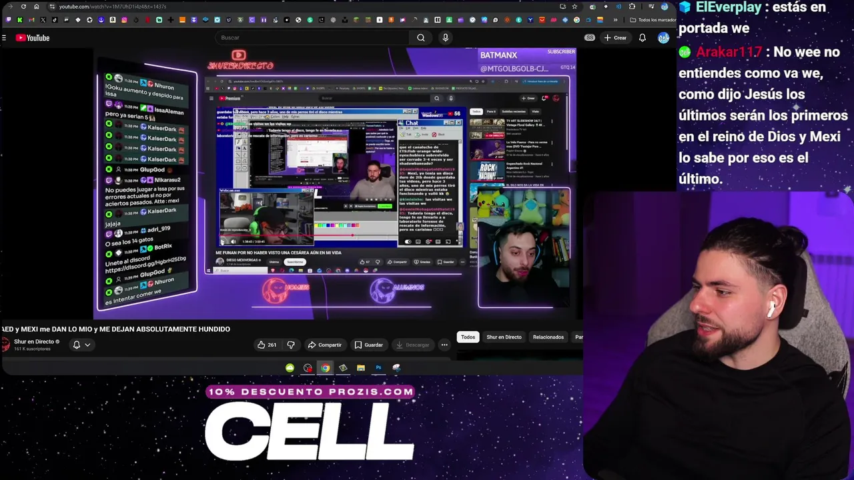Click the magnifier search button
The width and height of the screenshot is (854, 480).
tap(421, 38)
